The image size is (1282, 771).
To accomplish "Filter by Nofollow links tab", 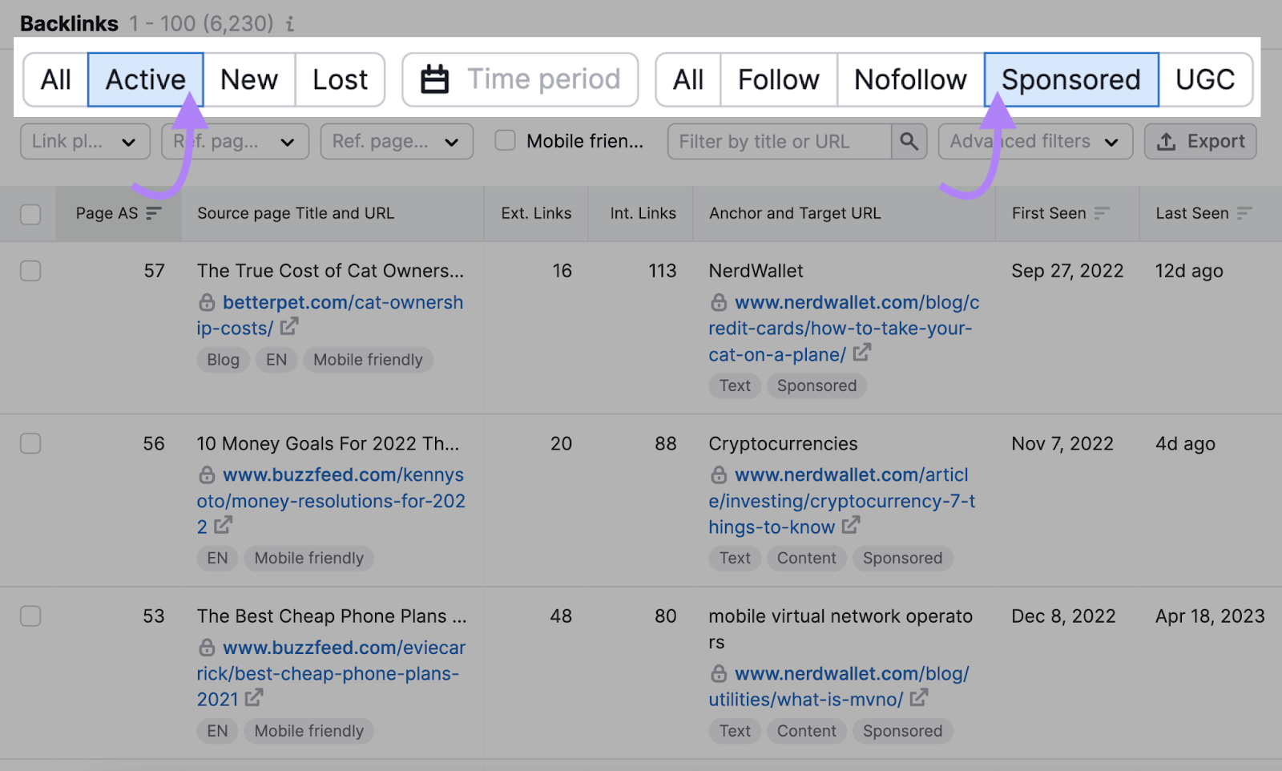I will coord(910,79).
